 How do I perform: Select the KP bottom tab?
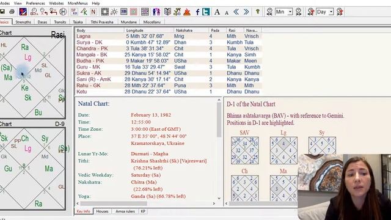pos(143,211)
